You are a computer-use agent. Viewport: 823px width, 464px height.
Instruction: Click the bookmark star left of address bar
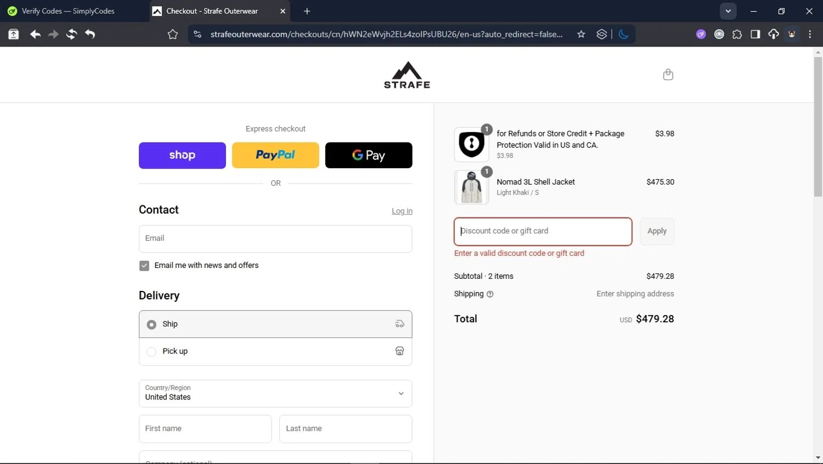tap(173, 35)
